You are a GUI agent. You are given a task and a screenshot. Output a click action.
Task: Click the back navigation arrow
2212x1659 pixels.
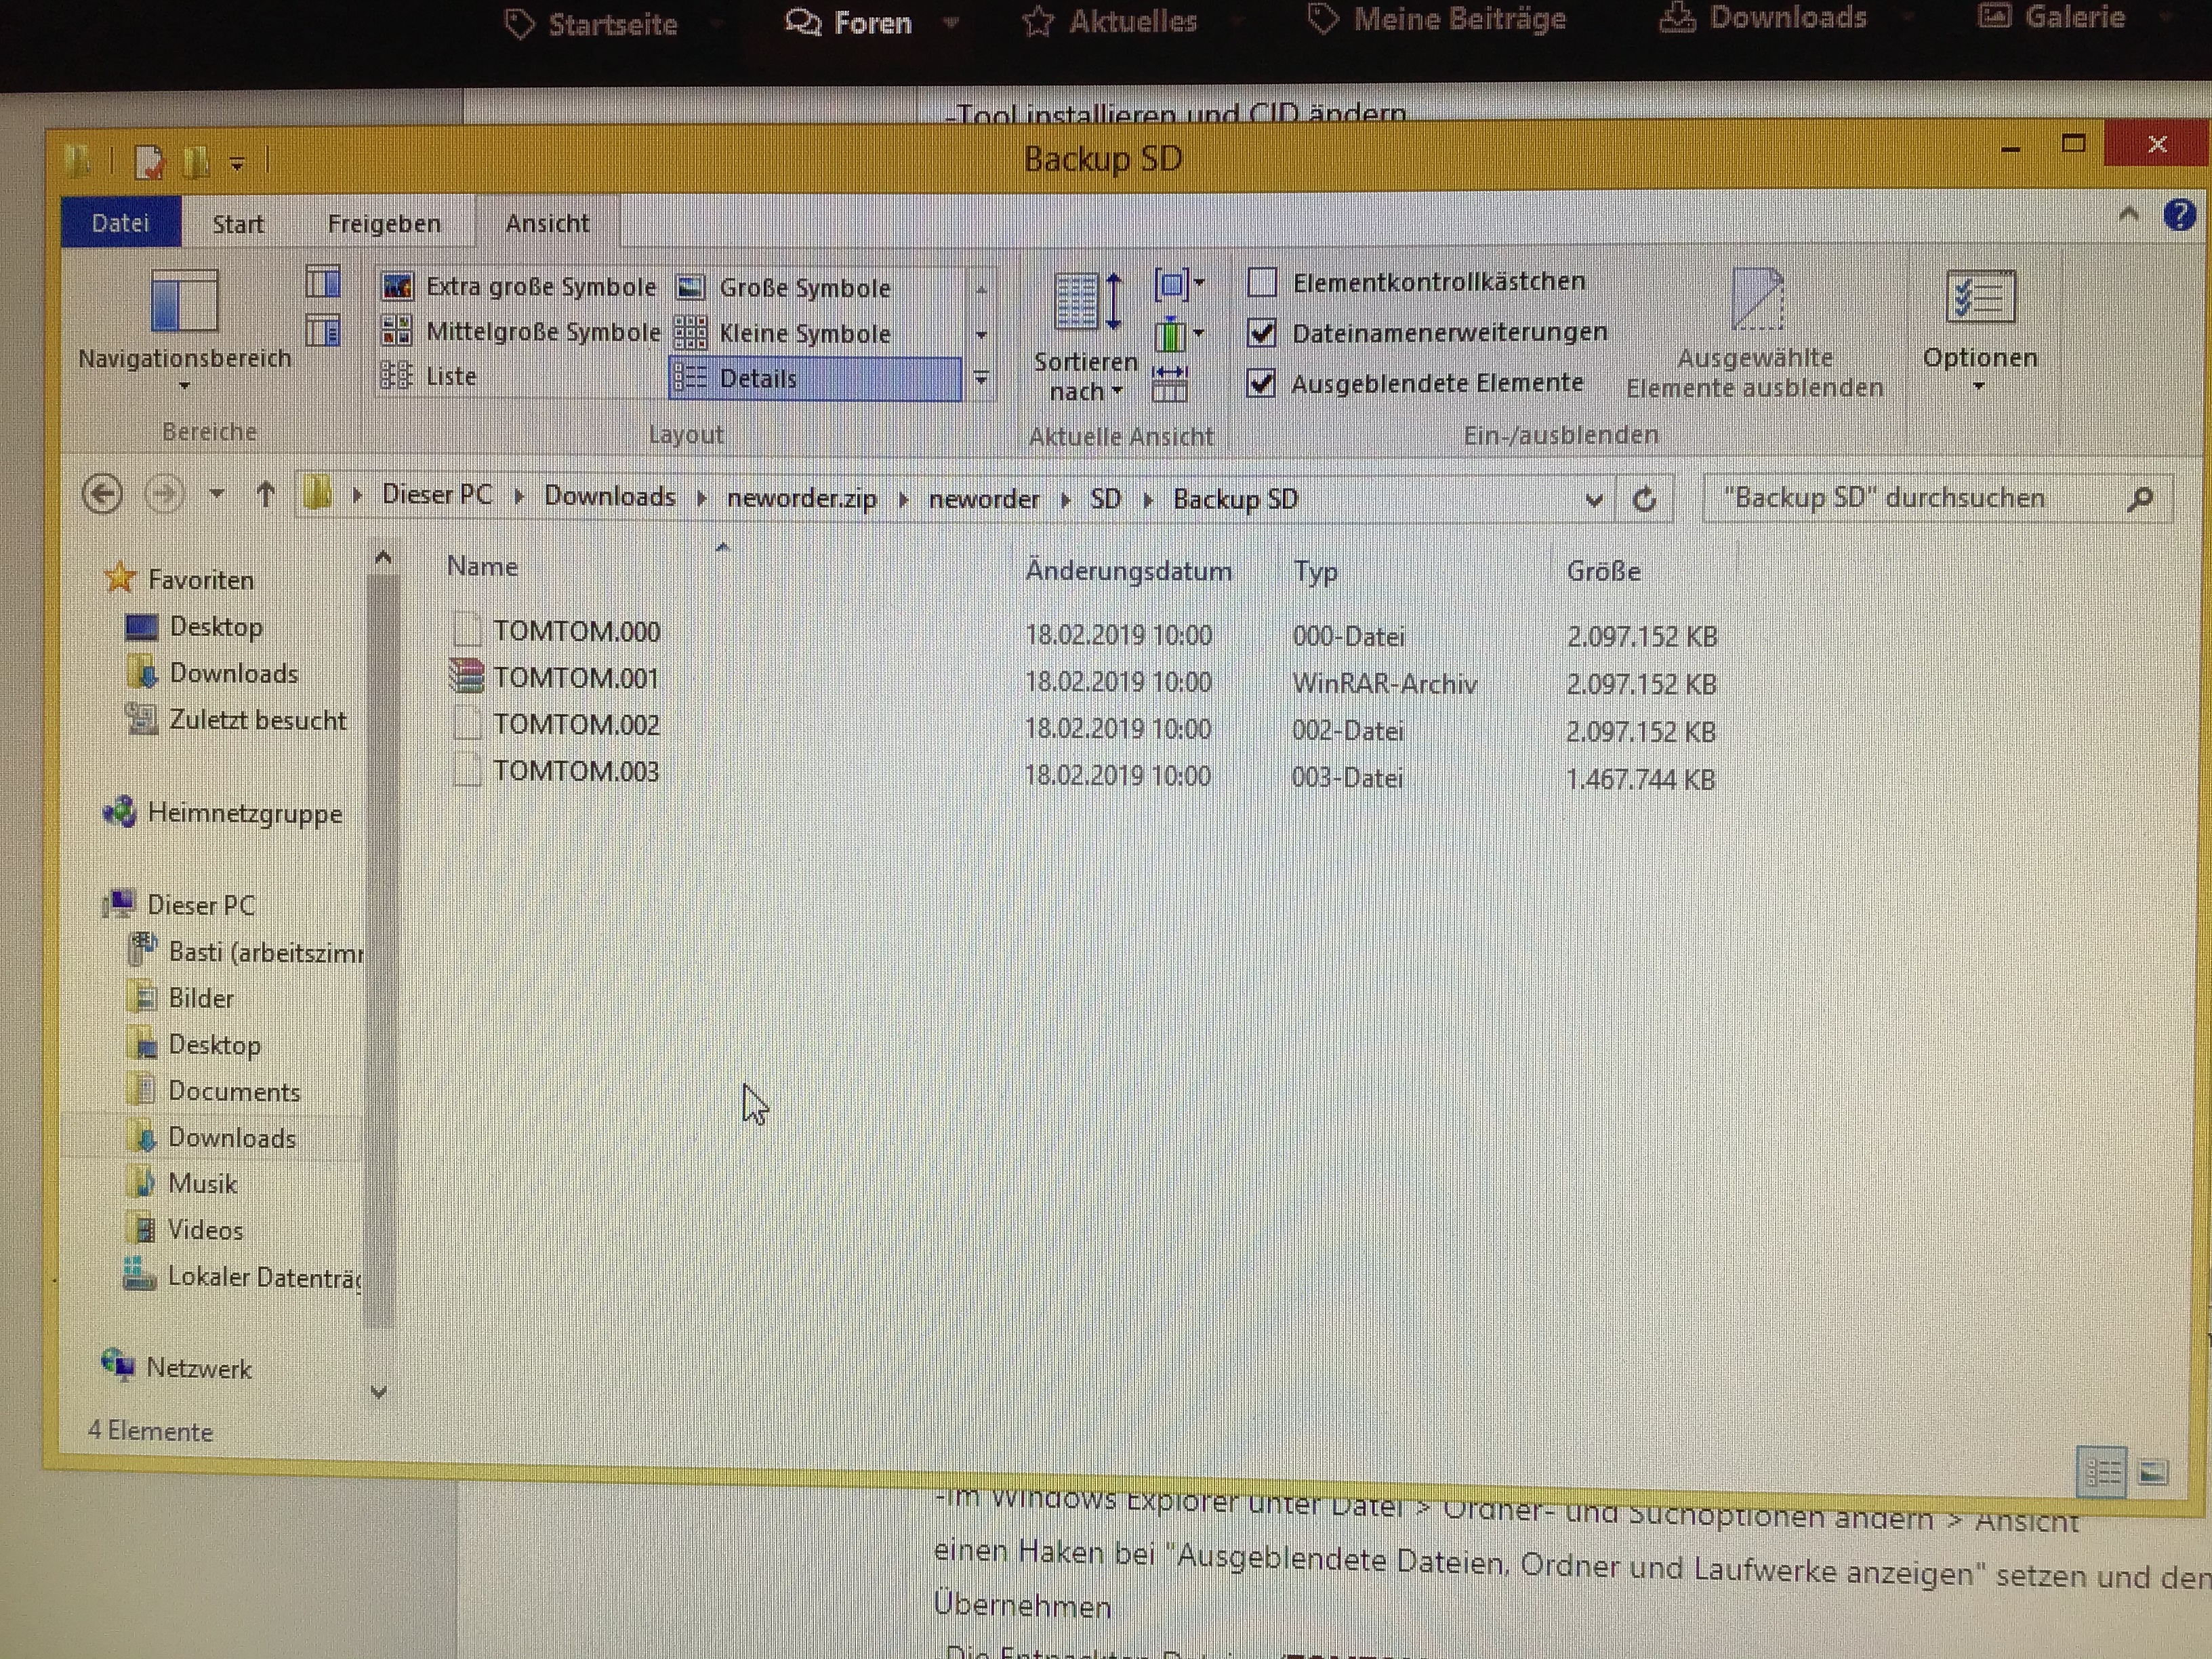[102, 494]
